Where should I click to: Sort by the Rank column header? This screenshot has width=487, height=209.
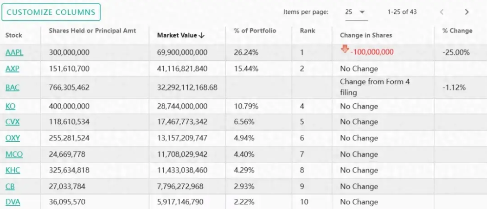[308, 31]
